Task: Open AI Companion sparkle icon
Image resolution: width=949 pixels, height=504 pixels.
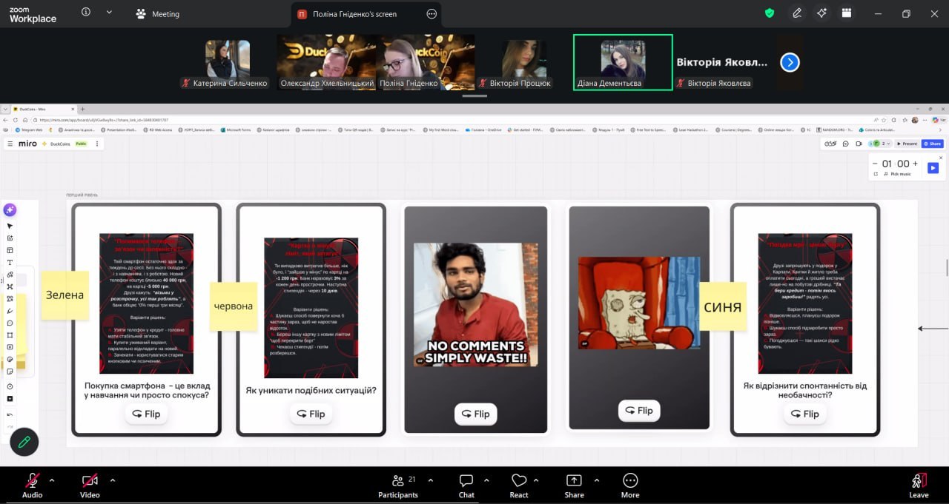Action: click(821, 13)
